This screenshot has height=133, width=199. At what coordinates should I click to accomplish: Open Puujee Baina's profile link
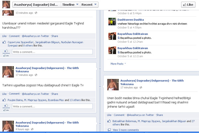click(15, 100)
